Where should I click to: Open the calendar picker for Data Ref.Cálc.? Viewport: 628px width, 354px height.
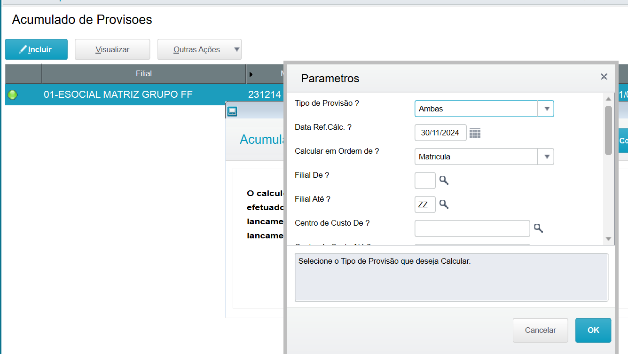pyautogui.click(x=475, y=133)
